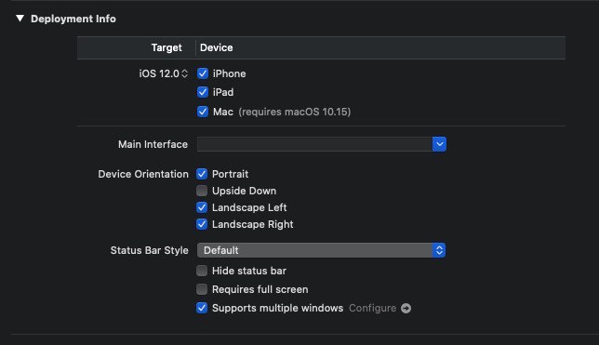Collapse the Deployment Info disclosure triangle
This screenshot has height=345, width=599.
point(20,19)
